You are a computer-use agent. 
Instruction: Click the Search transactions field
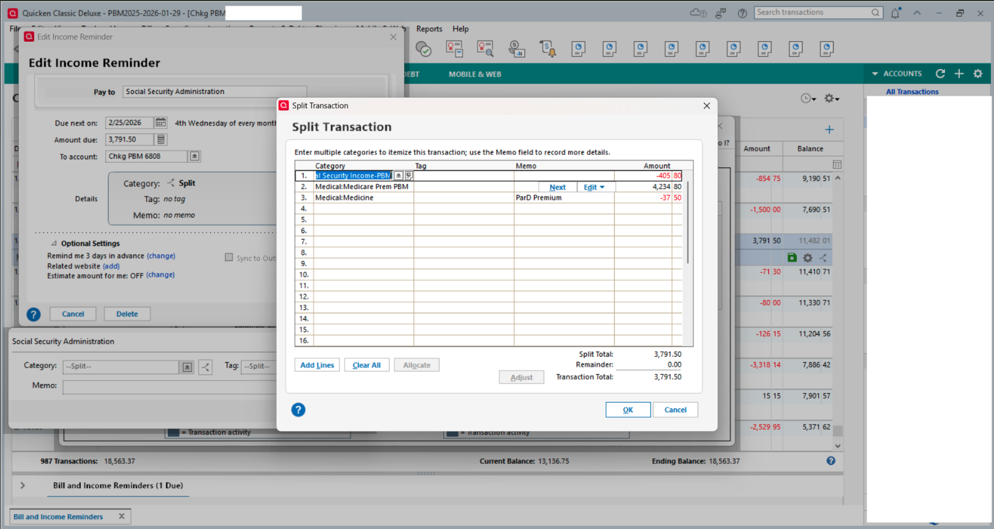tap(812, 12)
